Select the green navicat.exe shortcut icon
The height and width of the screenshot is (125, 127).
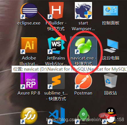click(83, 46)
